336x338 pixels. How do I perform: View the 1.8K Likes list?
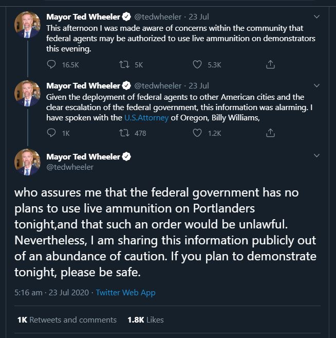click(145, 319)
